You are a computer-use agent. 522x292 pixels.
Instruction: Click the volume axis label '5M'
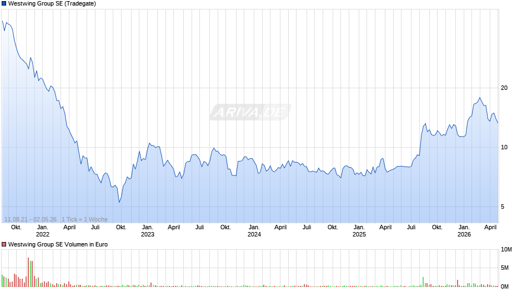point(505,268)
